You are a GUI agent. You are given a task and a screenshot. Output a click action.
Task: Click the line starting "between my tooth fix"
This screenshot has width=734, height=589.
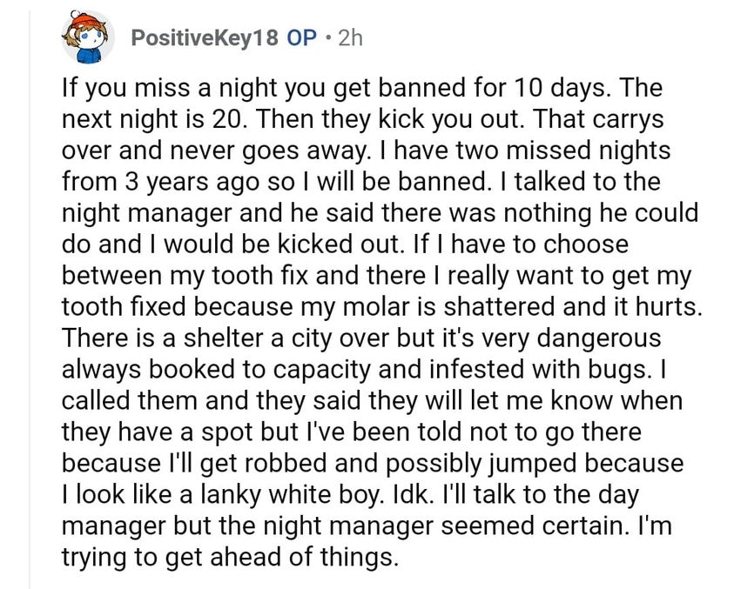pyautogui.click(x=376, y=276)
